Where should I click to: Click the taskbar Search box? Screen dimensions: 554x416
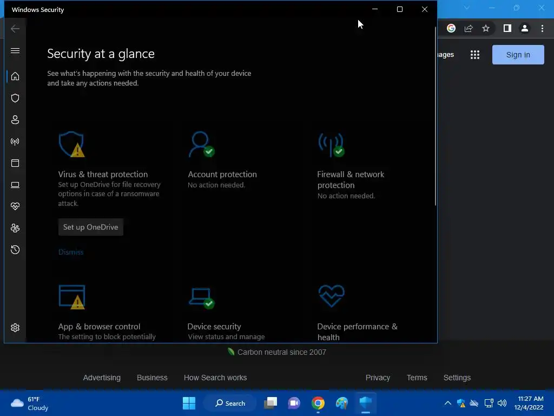[230, 403]
